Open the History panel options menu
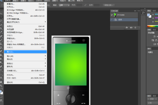 point(139,11)
